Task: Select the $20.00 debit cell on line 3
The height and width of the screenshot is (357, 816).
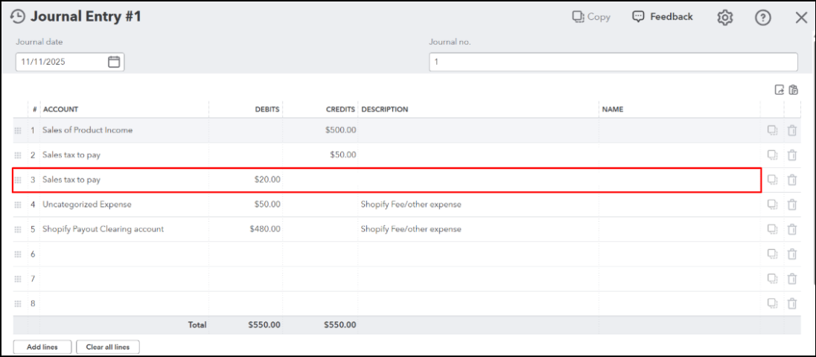Action: (246, 180)
